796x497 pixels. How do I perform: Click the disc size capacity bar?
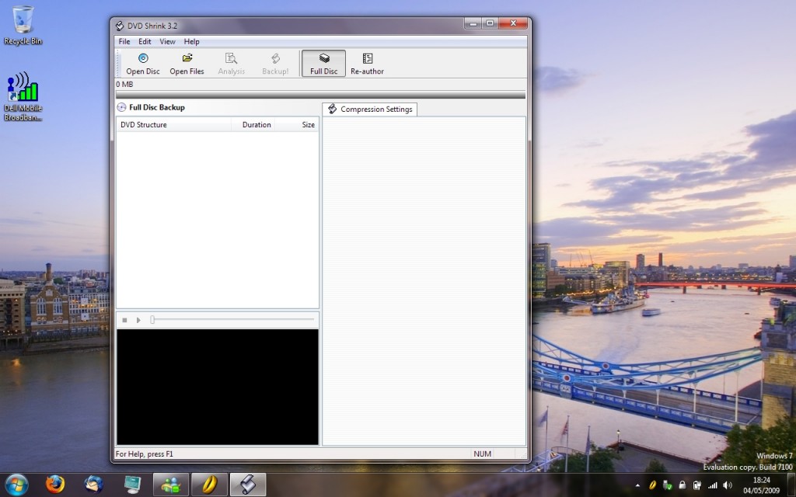click(x=321, y=95)
